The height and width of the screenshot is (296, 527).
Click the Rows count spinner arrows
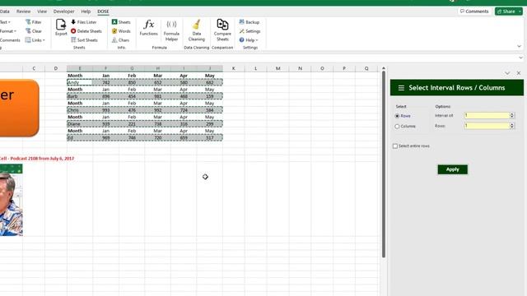(512, 126)
